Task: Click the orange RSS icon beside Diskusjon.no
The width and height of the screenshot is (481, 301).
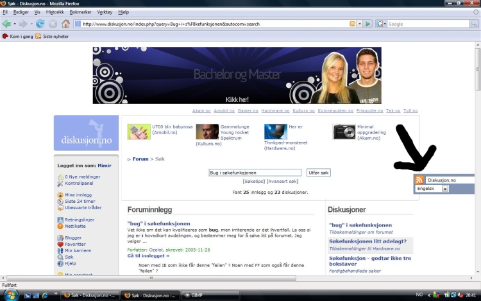Action: (x=419, y=180)
